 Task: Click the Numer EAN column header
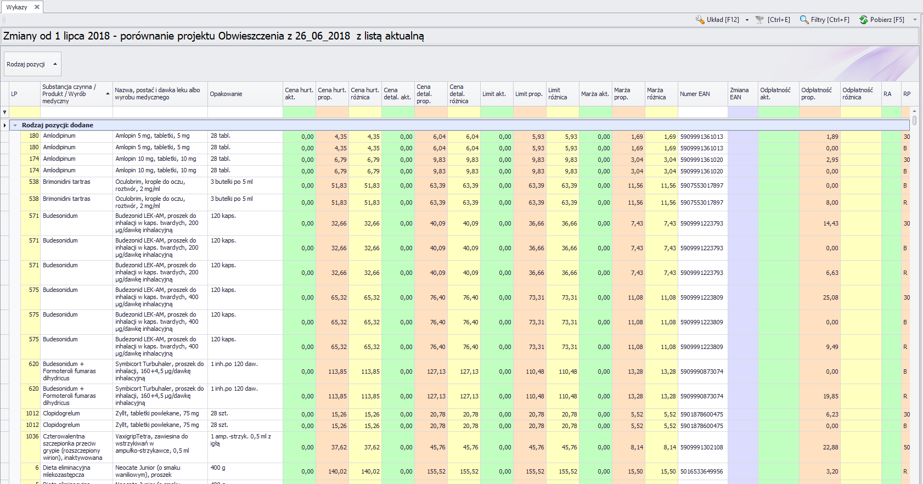pos(702,94)
